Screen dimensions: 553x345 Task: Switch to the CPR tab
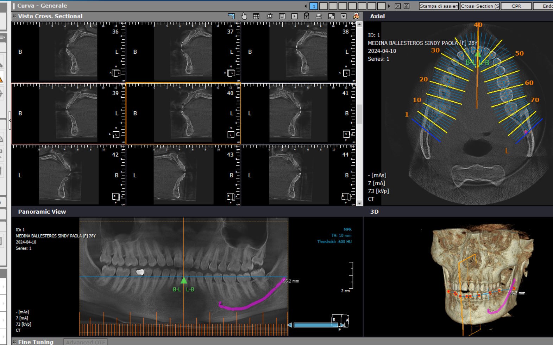[516, 6]
